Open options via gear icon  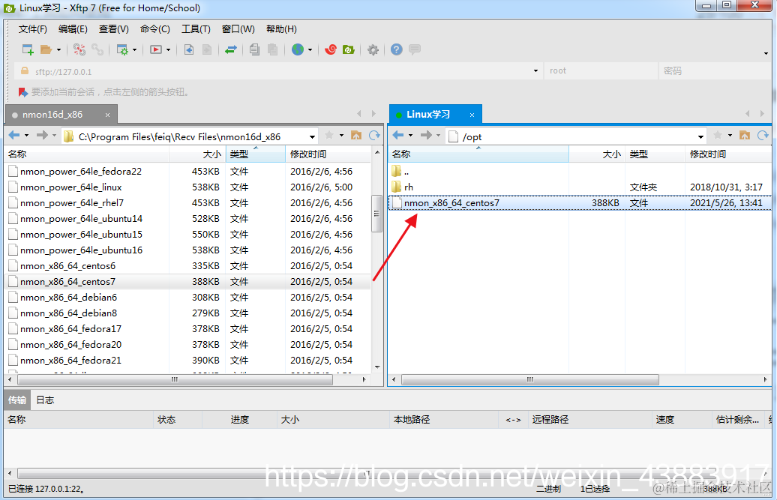373,49
